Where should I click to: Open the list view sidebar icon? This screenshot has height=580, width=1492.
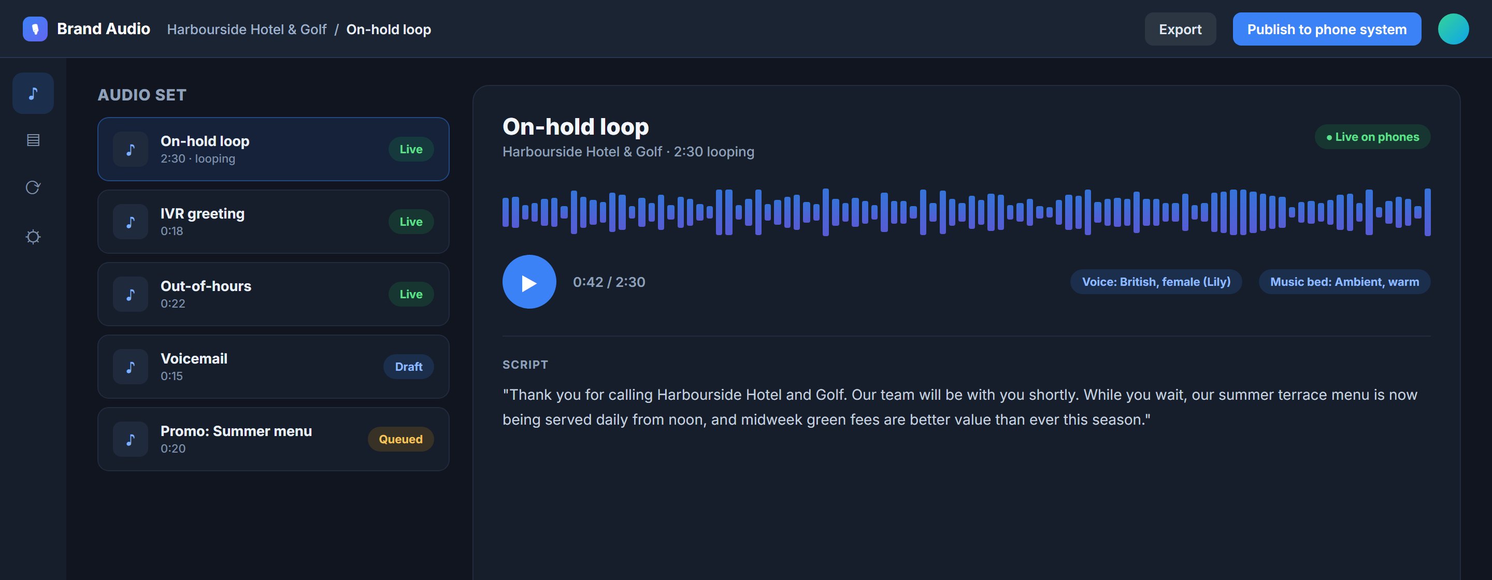[x=33, y=140]
